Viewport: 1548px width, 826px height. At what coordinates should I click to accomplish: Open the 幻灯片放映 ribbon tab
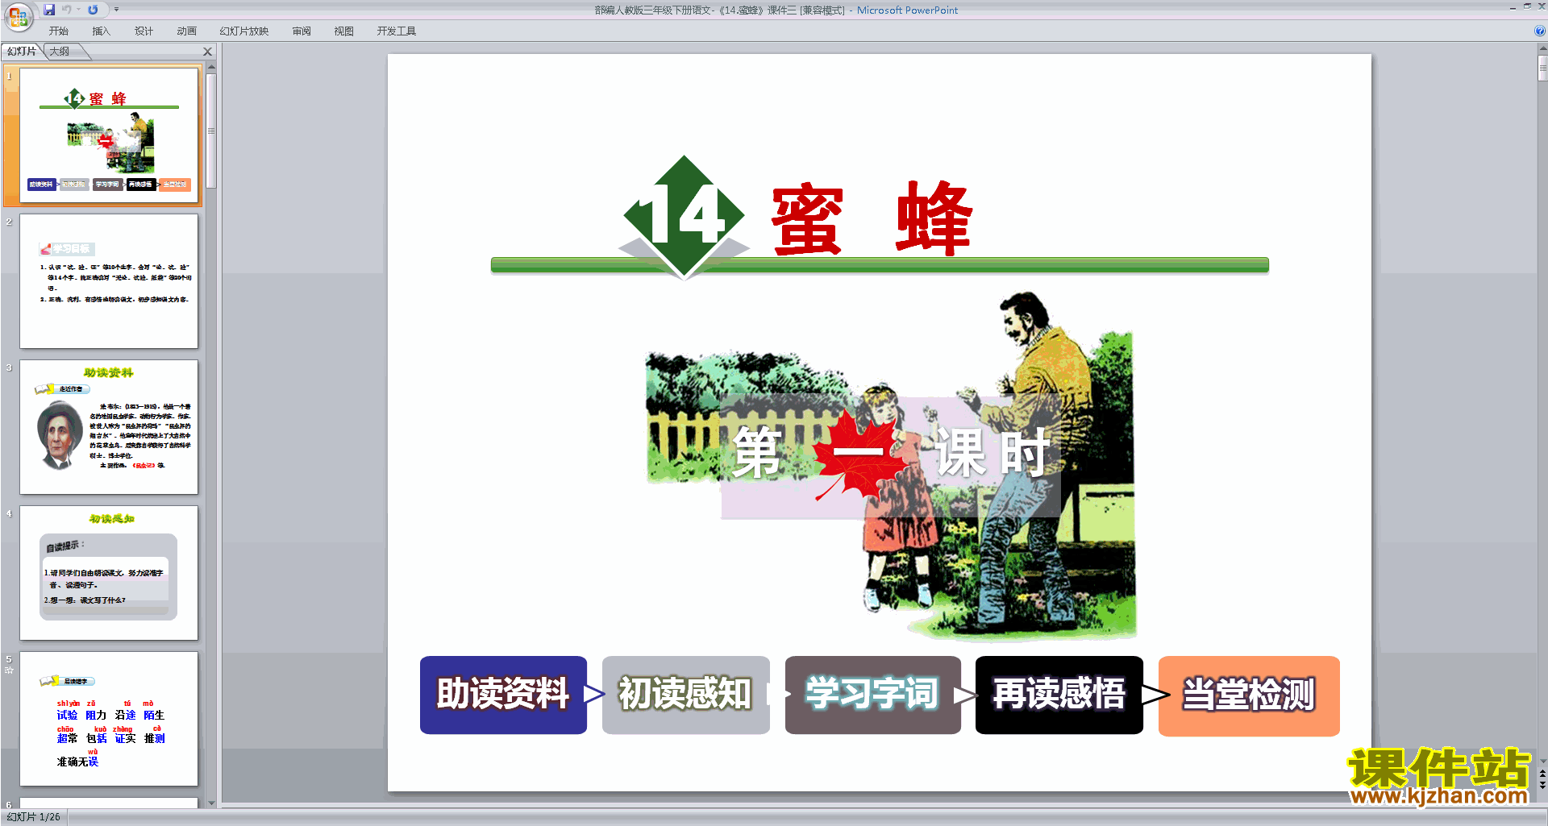[244, 31]
